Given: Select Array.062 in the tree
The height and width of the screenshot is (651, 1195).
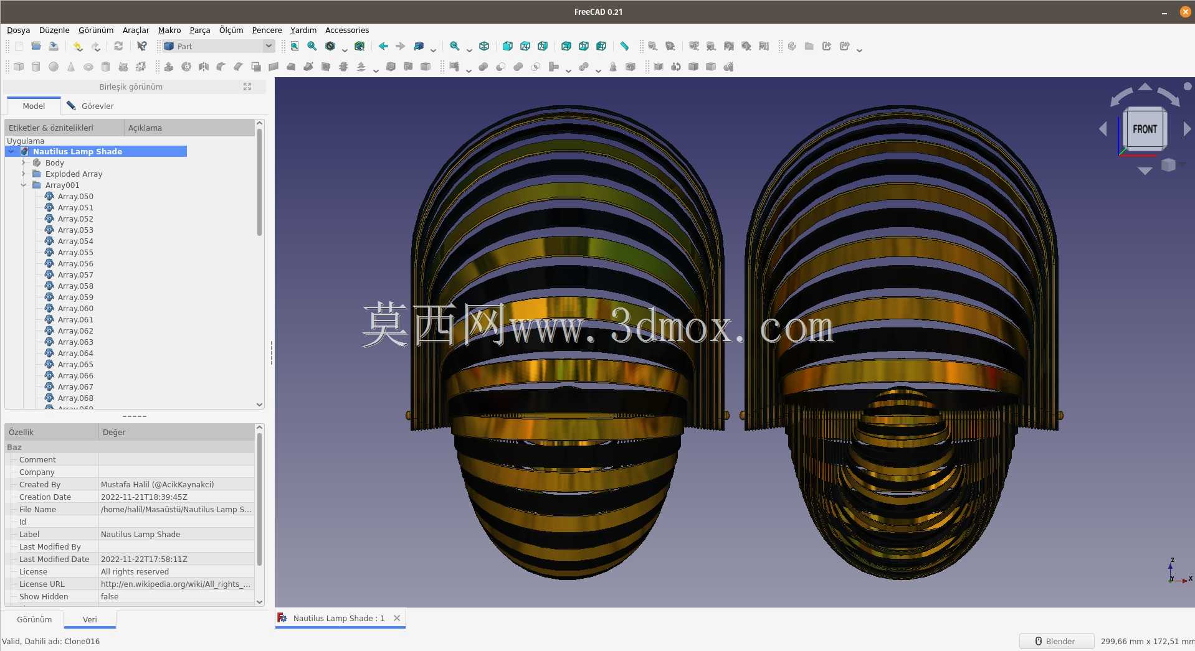Looking at the screenshot, I should point(75,330).
